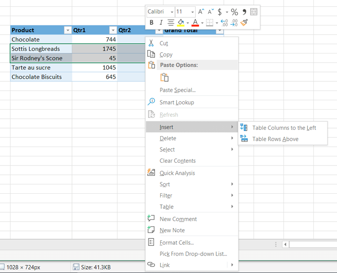337x273 pixels.
Task: Click the Merge and Center icon
Action: 254,12
